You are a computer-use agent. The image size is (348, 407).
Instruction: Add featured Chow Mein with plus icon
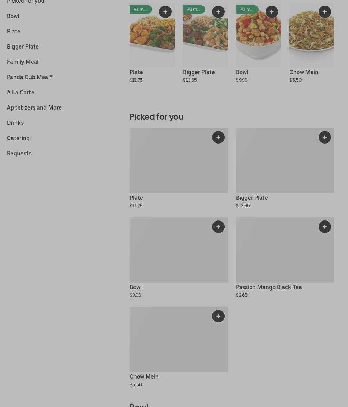click(325, 12)
